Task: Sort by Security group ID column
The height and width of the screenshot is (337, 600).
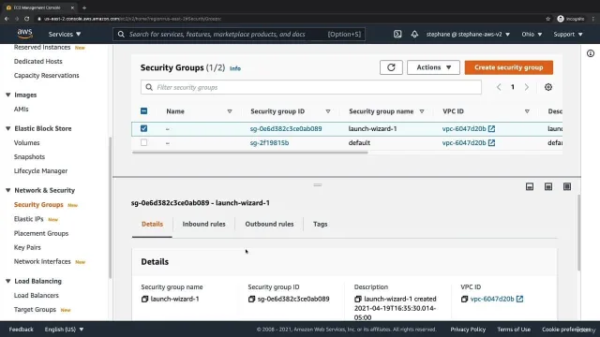Action: [x=328, y=111]
